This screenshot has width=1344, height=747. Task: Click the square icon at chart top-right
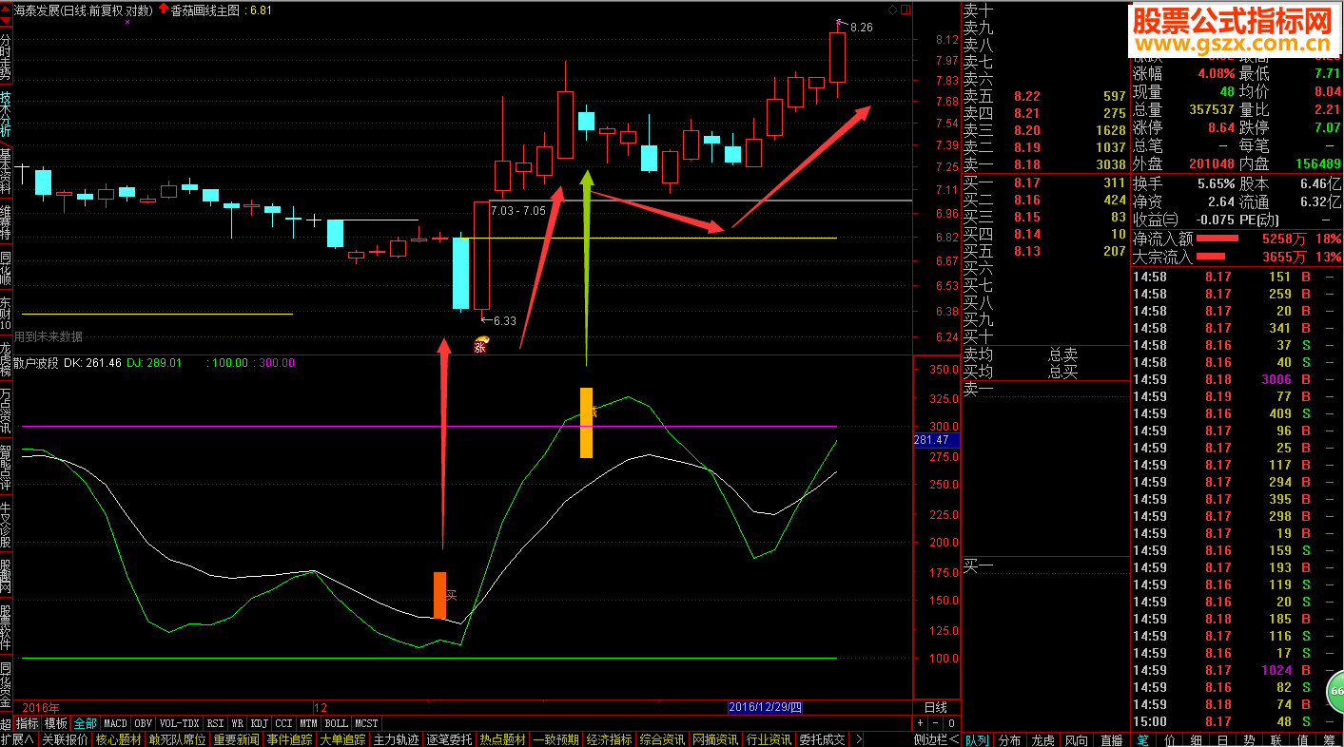coord(904,10)
